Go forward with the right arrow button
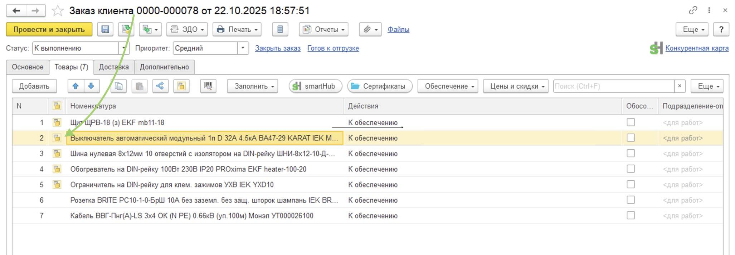Viewport: 735px width, 255px height. tap(35, 11)
